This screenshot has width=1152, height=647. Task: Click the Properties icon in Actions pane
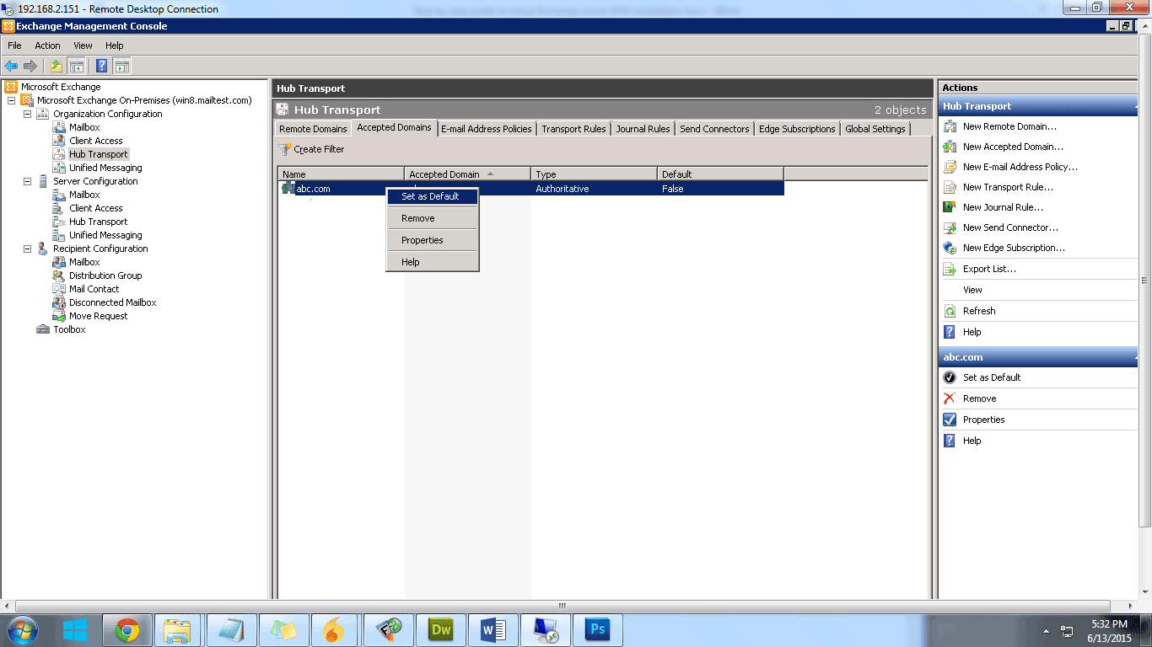pyautogui.click(x=949, y=420)
